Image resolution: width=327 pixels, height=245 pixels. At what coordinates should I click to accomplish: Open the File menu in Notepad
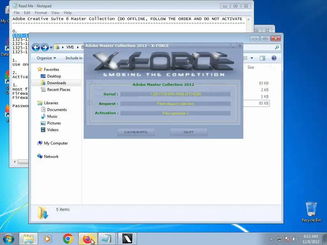coord(17,13)
